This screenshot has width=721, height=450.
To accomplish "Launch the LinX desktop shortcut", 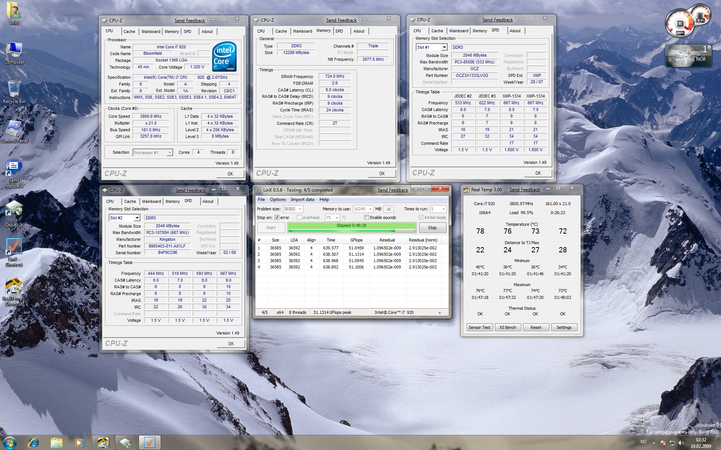I will pyautogui.click(x=14, y=252).
